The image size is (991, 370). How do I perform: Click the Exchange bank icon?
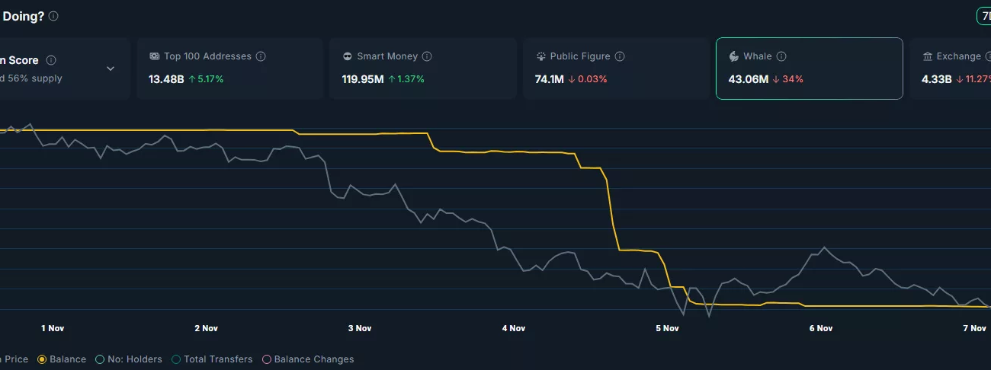(x=927, y=56)
